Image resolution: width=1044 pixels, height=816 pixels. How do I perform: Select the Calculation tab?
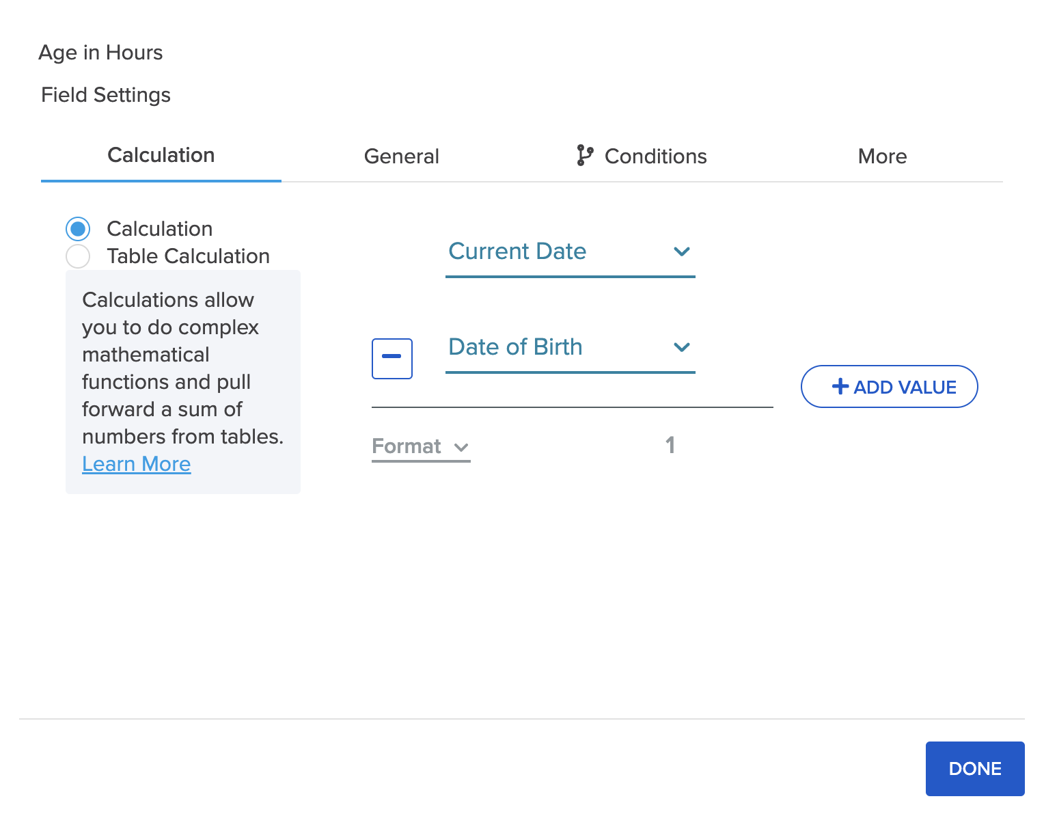tap(161, 155)
